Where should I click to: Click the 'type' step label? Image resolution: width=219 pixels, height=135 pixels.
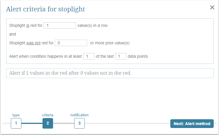[x=16, y=115]
